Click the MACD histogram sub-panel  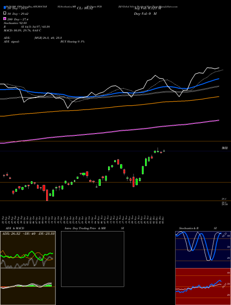[x=28, y=287]
